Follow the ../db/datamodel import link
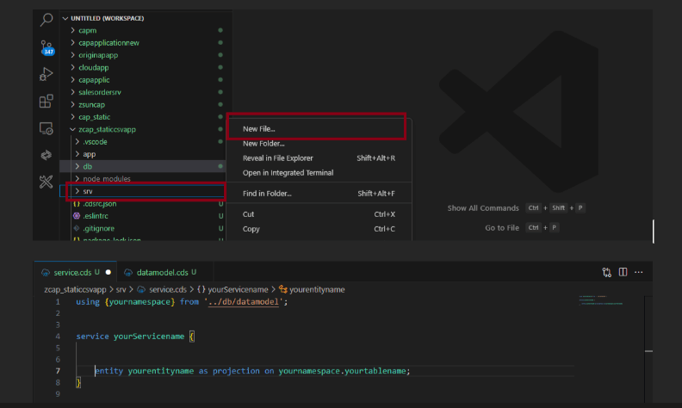682x408 pixels. pyautogui.click(x=243, y=302)
